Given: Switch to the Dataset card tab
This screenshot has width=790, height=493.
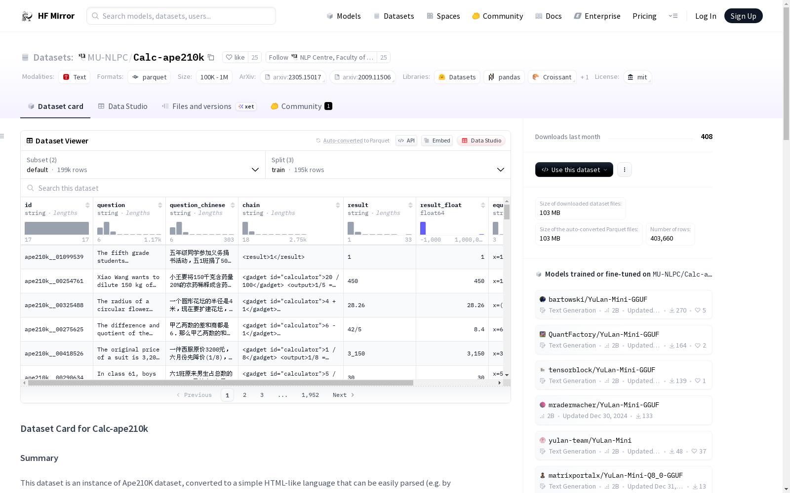Looking at the screenshot, I should [55, 106].
